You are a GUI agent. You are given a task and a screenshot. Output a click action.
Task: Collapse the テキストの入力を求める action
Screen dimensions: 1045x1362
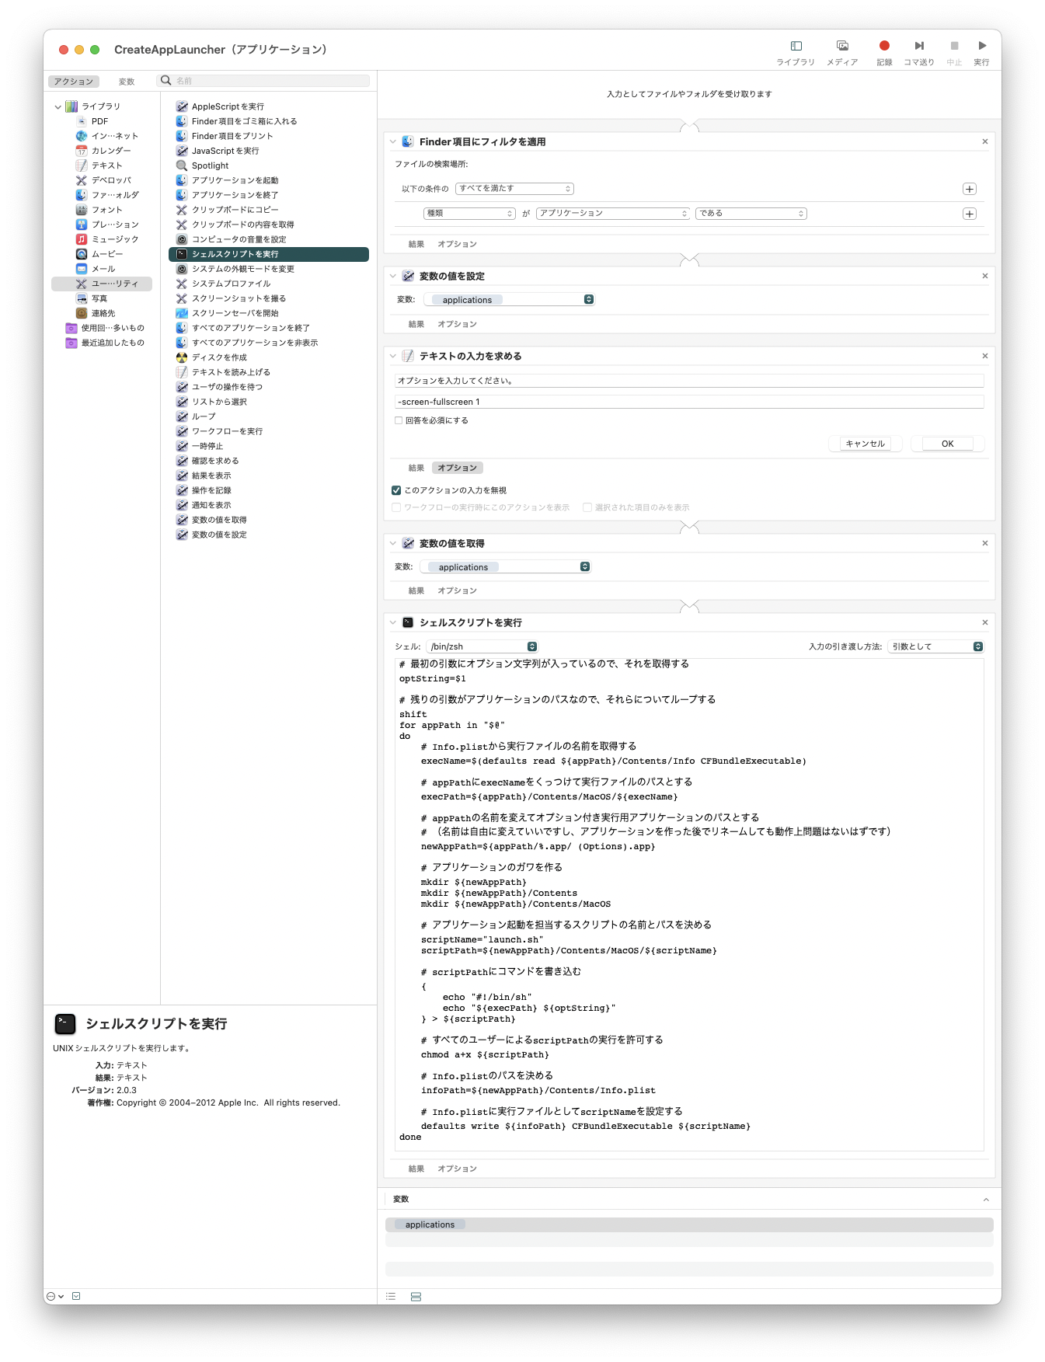393,356
